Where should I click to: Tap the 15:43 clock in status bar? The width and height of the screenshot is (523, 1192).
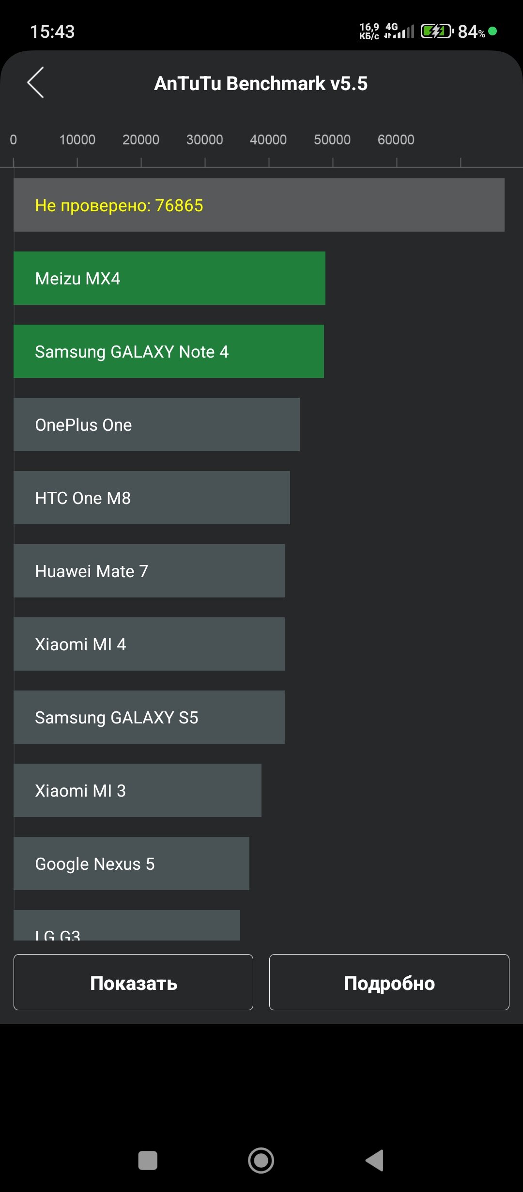[52, 32]
